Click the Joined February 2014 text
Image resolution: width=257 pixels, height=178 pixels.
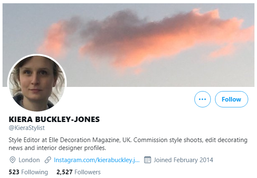pyautogui.click(x=183, y=160)
